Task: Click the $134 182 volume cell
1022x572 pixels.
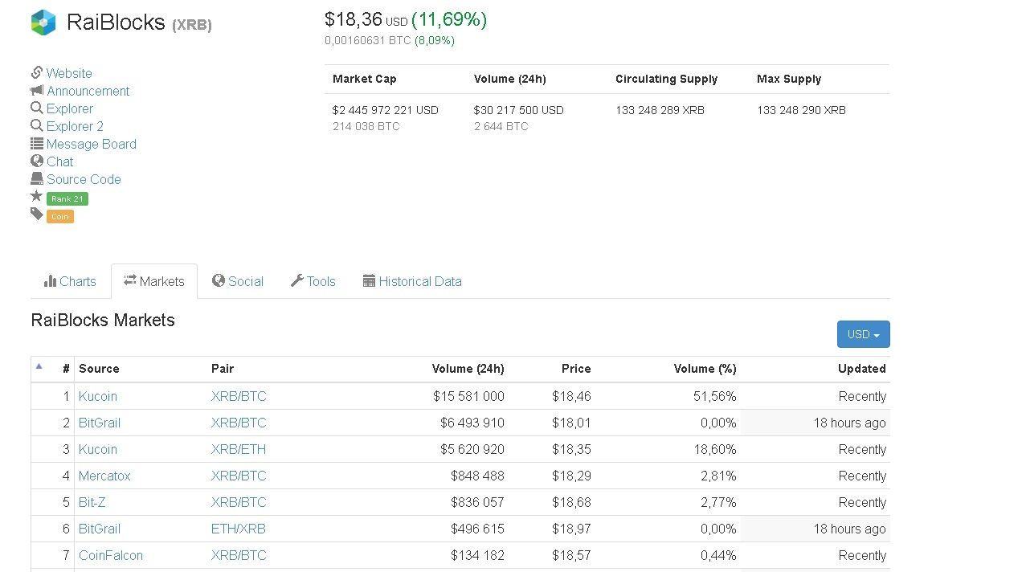Action: coord(477,555)
